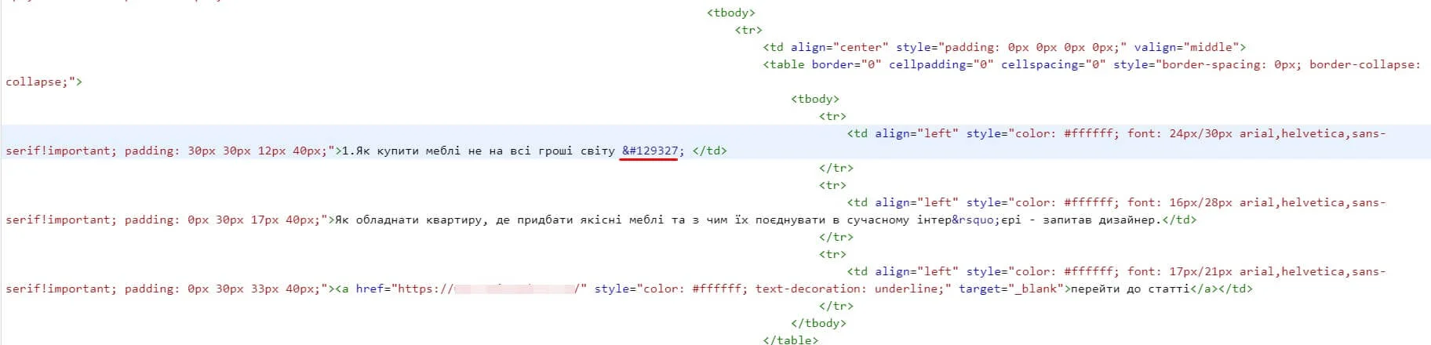Click the closing </tbody> tag
This screenshot has width=1431, height=345.
(x=819, y=323)
